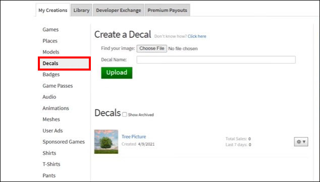Switch to the Developer Exchange tab

point(119,10)
